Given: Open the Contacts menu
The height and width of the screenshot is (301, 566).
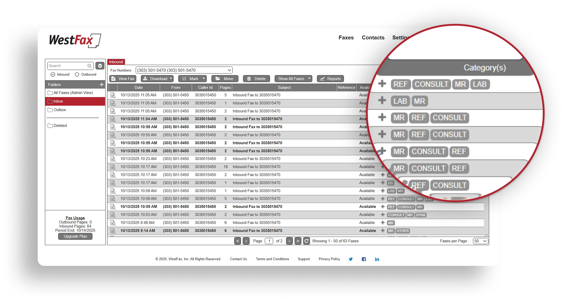Looking at the screenshot, I should tap(373, 38).
